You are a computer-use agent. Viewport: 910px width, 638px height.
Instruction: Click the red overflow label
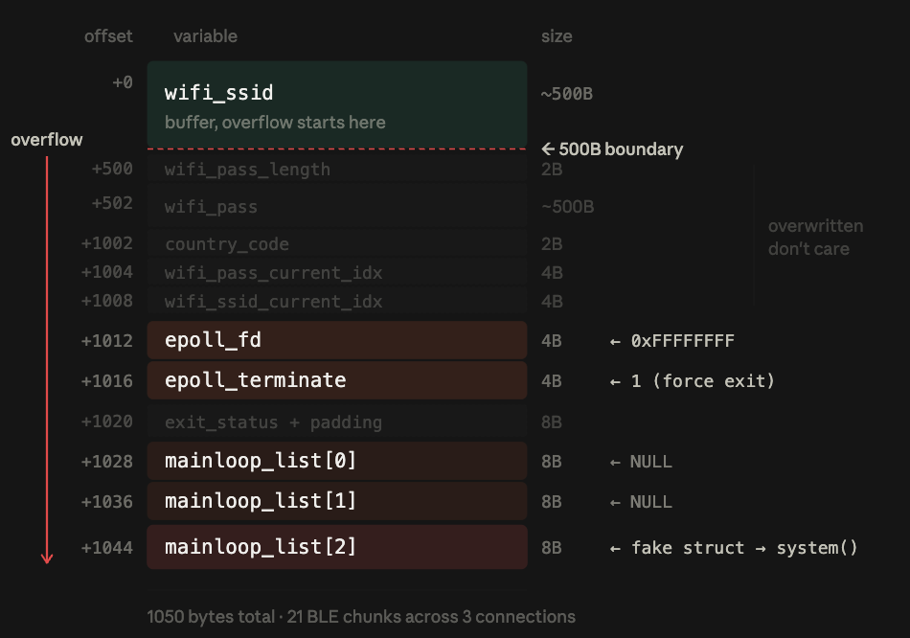46,140
